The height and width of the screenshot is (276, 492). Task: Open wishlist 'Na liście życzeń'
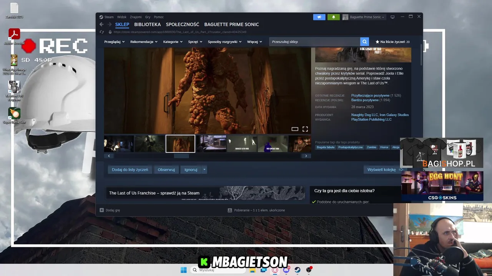click(x=392, y=42)
